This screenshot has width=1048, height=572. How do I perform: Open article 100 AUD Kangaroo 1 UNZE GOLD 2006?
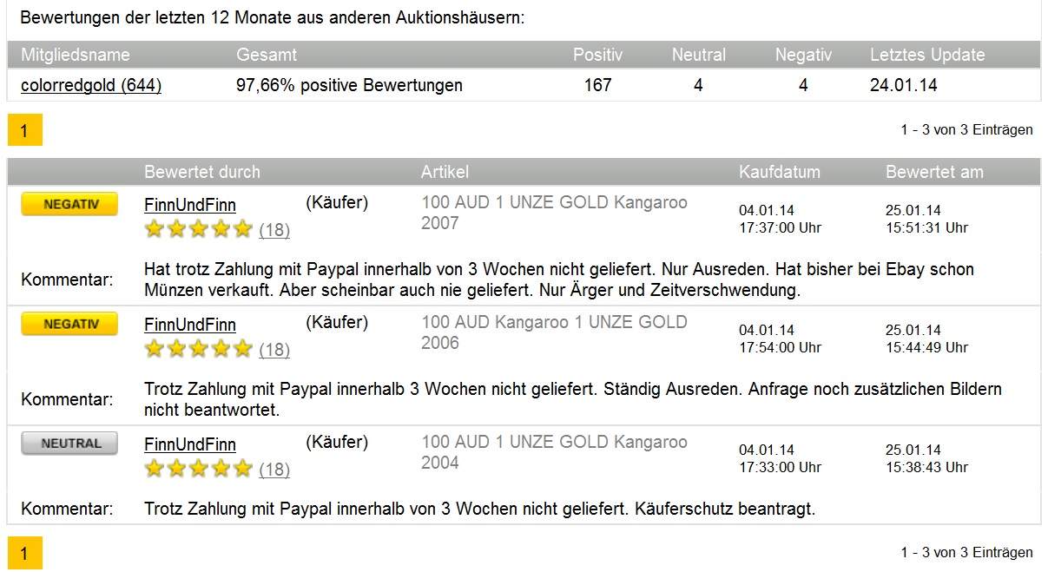click(x=554, y=332)
